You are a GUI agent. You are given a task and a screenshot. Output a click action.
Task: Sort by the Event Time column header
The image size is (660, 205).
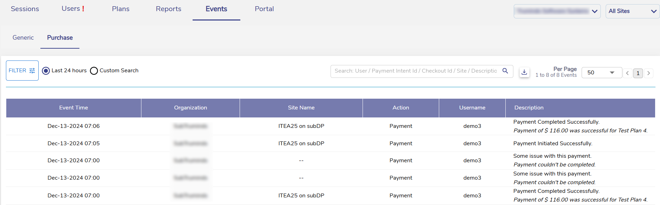tap(73, 108)
